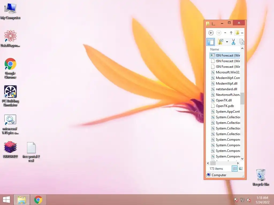Select the free portal 2 real text file
This screenshot has width=274, height=205.
click(x=31, y=152)
